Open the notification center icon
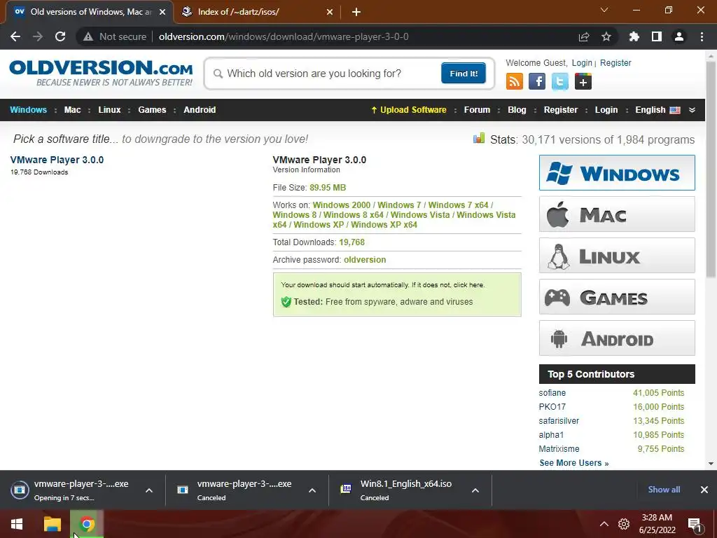 coord(695,524)
